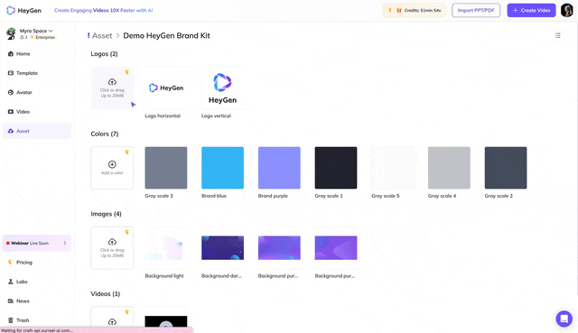Select the Logo horizontal thumbnail
Screen dimensions: 578x333
coord(166,88)
